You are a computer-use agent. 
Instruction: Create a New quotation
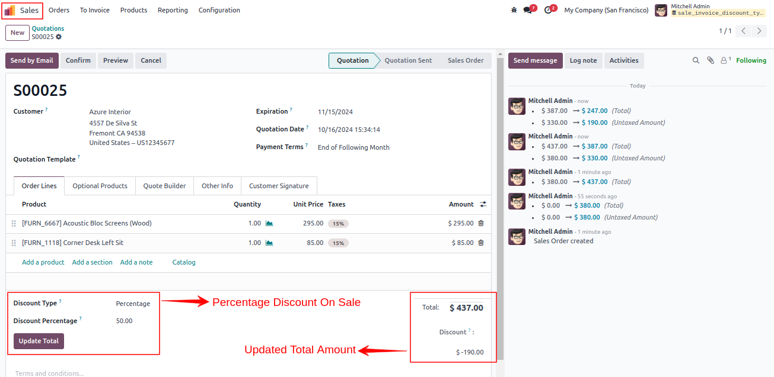17,33
